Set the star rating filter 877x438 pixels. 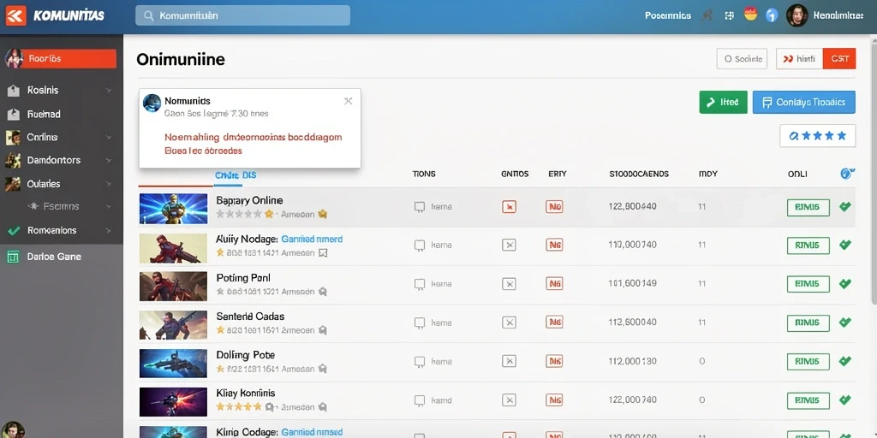(x=818, y=136)
